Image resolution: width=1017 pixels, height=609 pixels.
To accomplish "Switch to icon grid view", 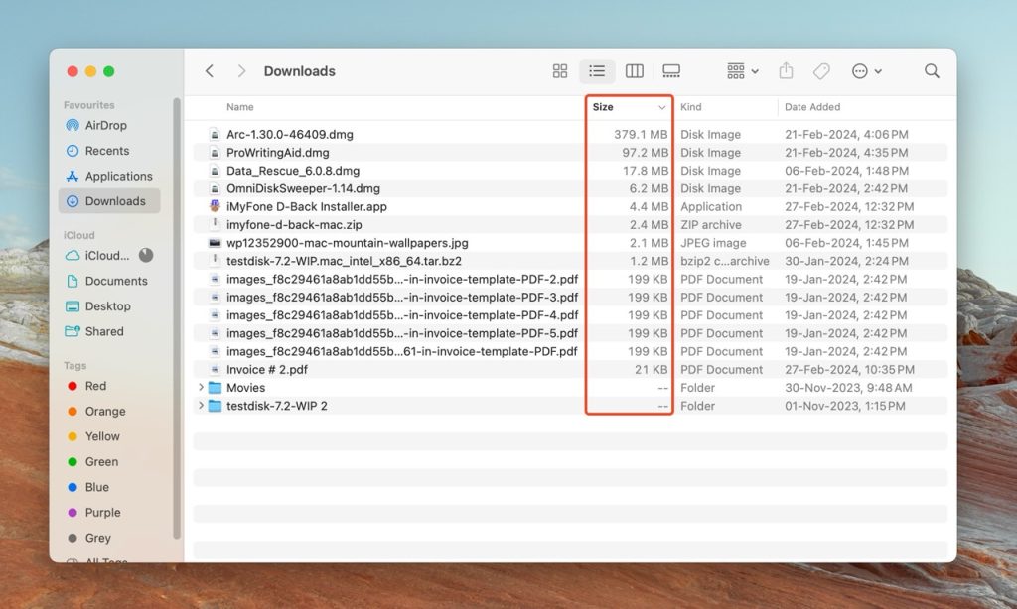I will click(559, 70).
